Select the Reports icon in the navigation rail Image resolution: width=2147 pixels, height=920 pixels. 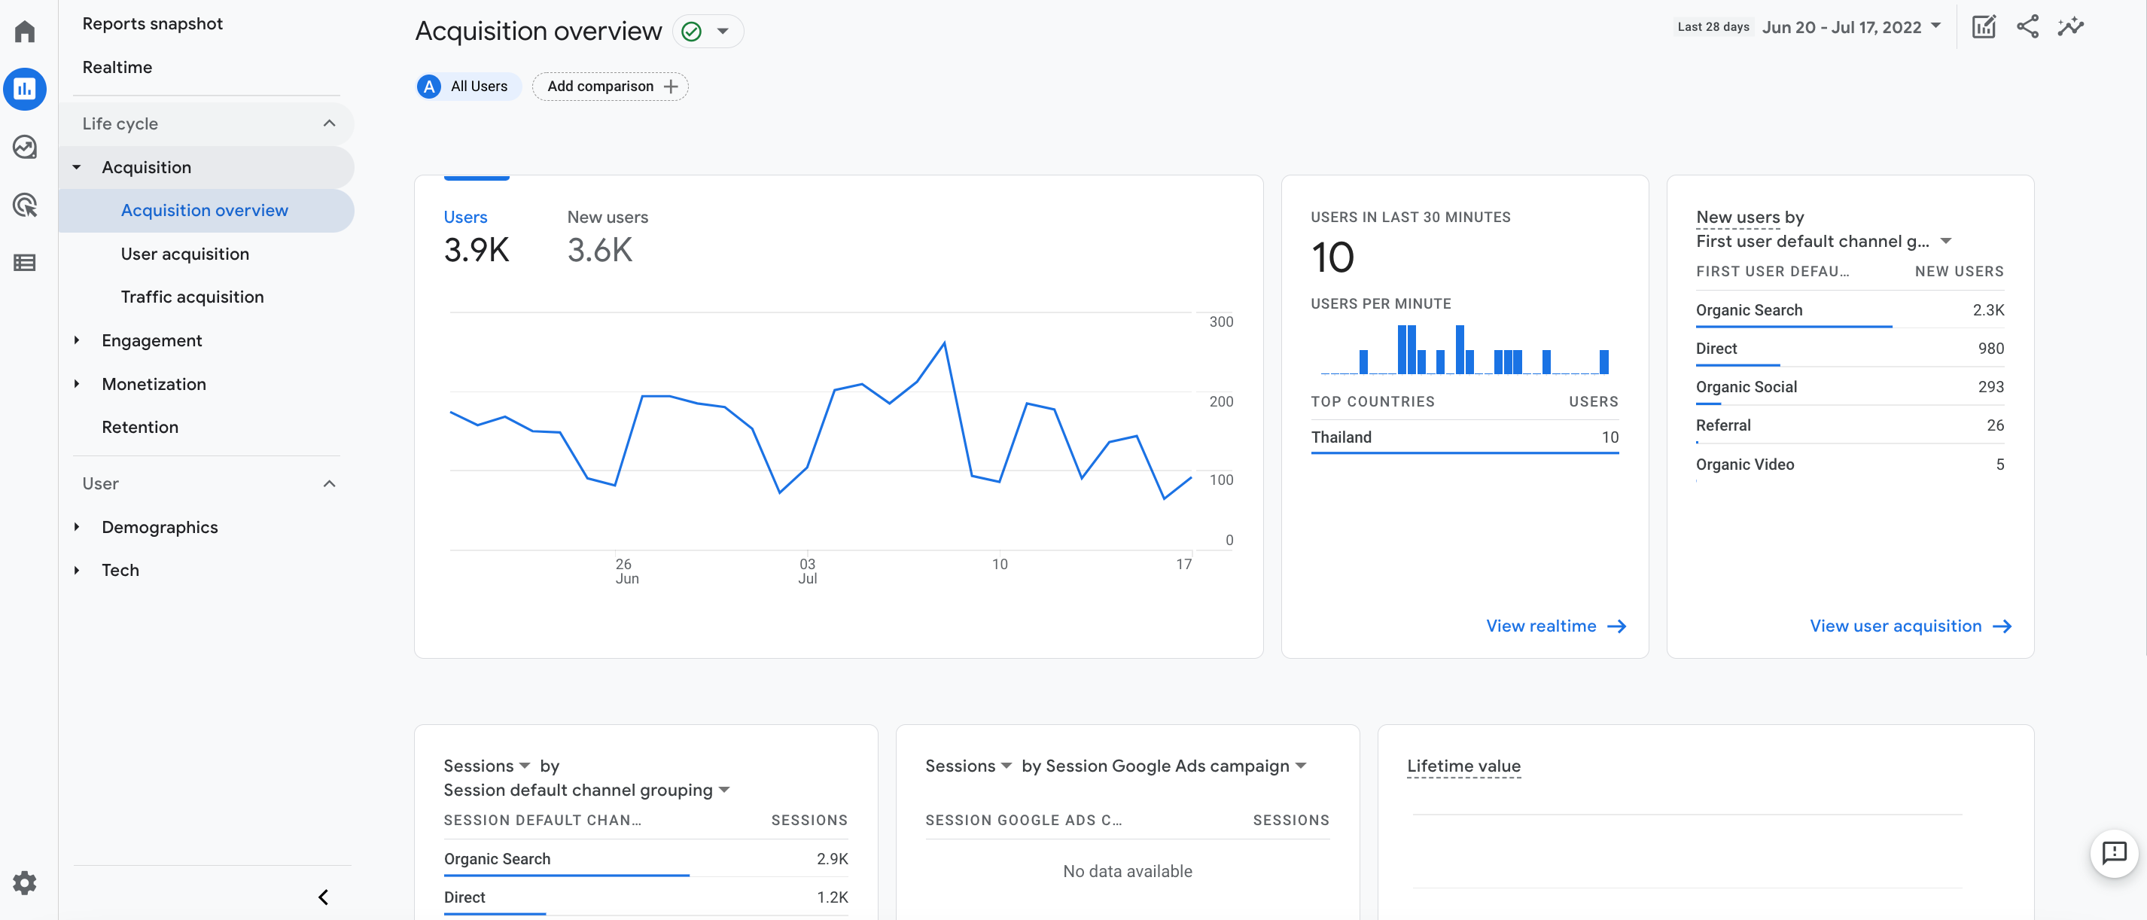tap(25, 89)
